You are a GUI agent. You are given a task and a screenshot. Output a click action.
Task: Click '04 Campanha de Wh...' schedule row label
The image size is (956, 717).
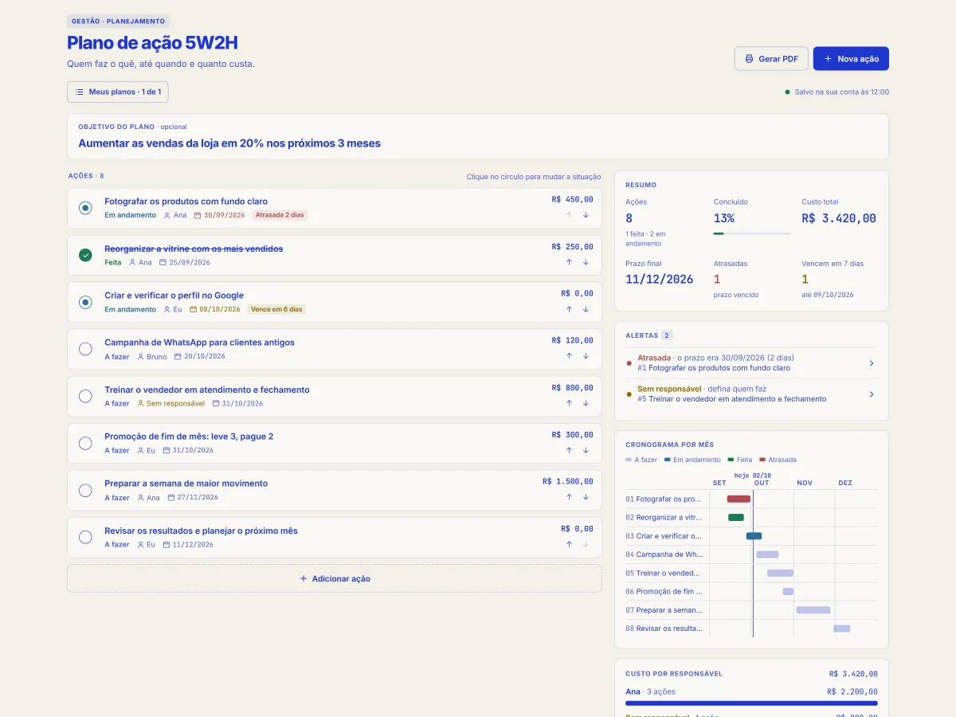(664, 554)
